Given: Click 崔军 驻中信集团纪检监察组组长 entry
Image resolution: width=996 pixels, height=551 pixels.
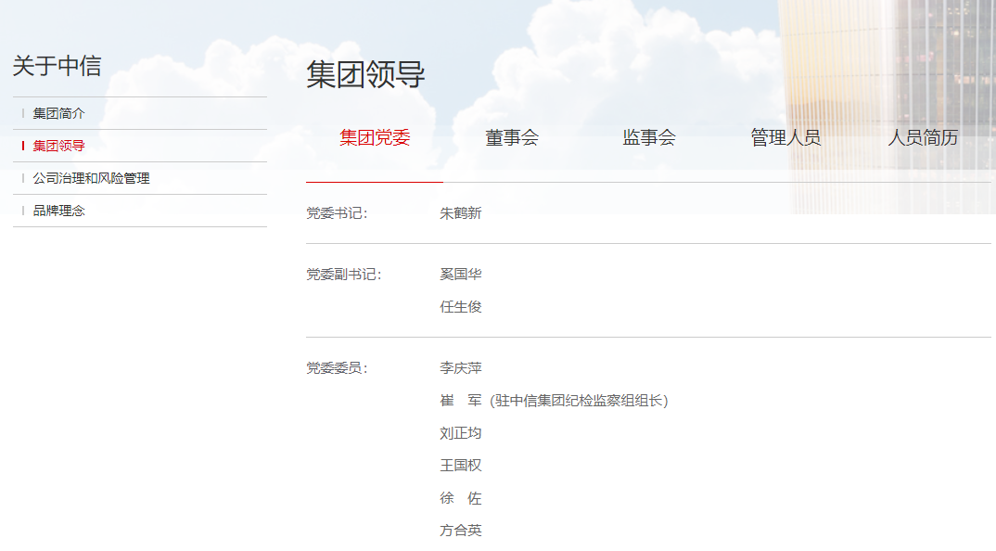Looking at the screenshot, I should 554,401.
